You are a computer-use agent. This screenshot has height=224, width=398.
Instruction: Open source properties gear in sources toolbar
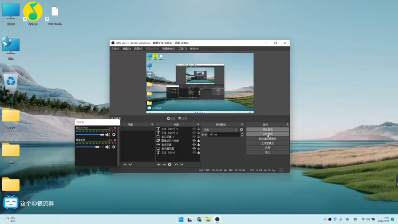tap(170, 165)
